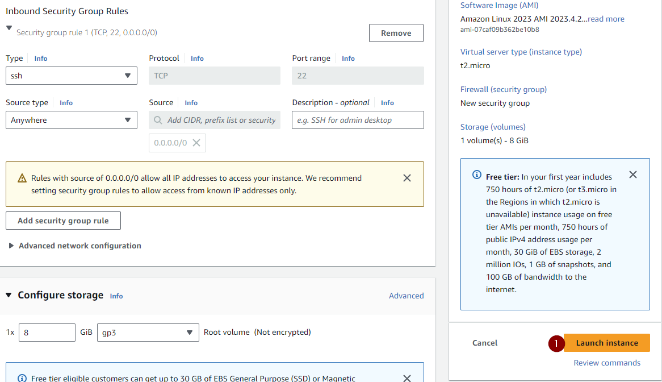Click info icon in EBS free tier banner
662x382 pixels.
(x=22, y=378)
